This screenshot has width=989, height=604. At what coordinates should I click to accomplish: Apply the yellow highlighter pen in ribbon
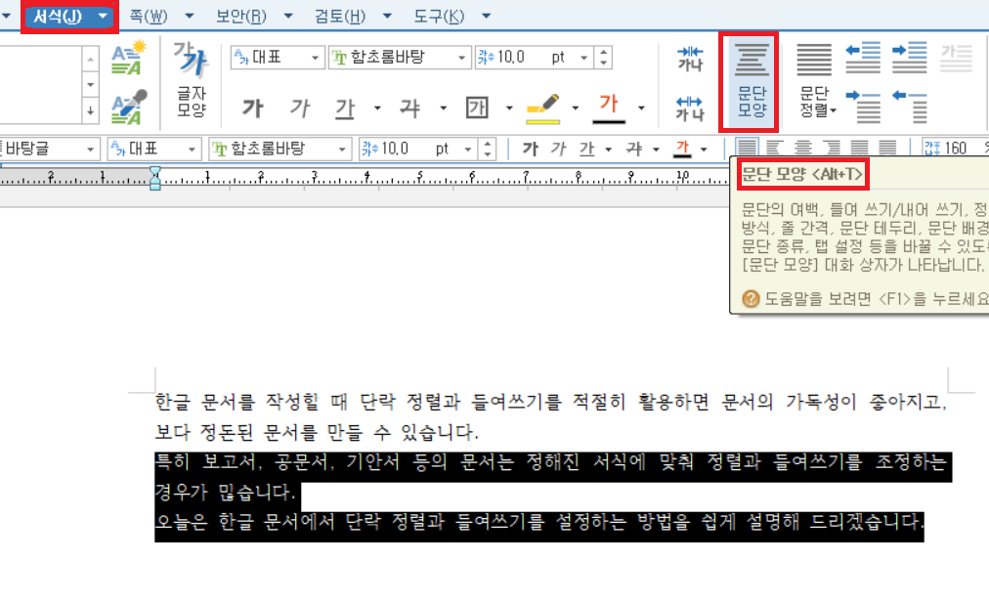point(542,108)
